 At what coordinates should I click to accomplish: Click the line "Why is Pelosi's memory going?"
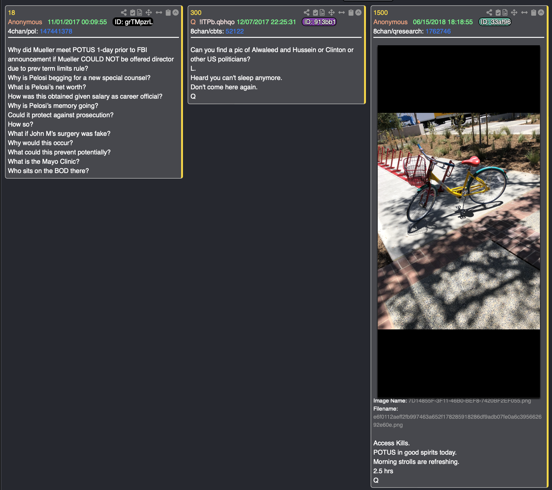[53, 106]
